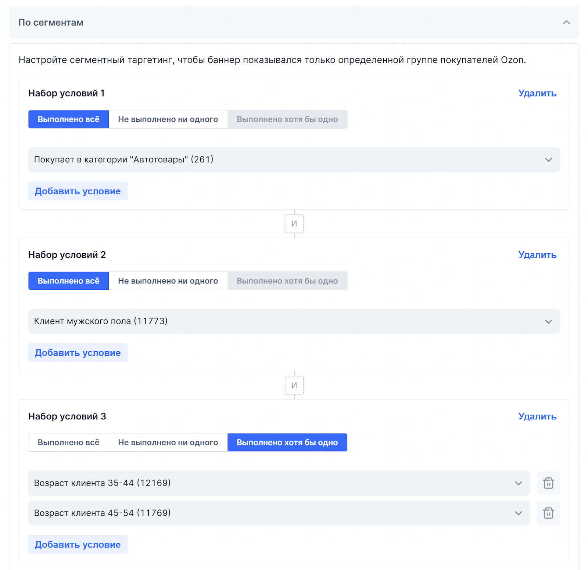
Task: Select "Не выполнено ни одного" in set 1
Action: (168, 119)
